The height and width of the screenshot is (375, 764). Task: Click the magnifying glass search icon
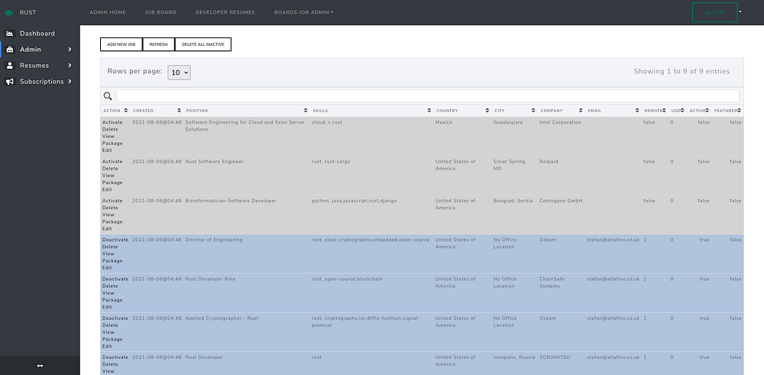[x=108, y=96]
